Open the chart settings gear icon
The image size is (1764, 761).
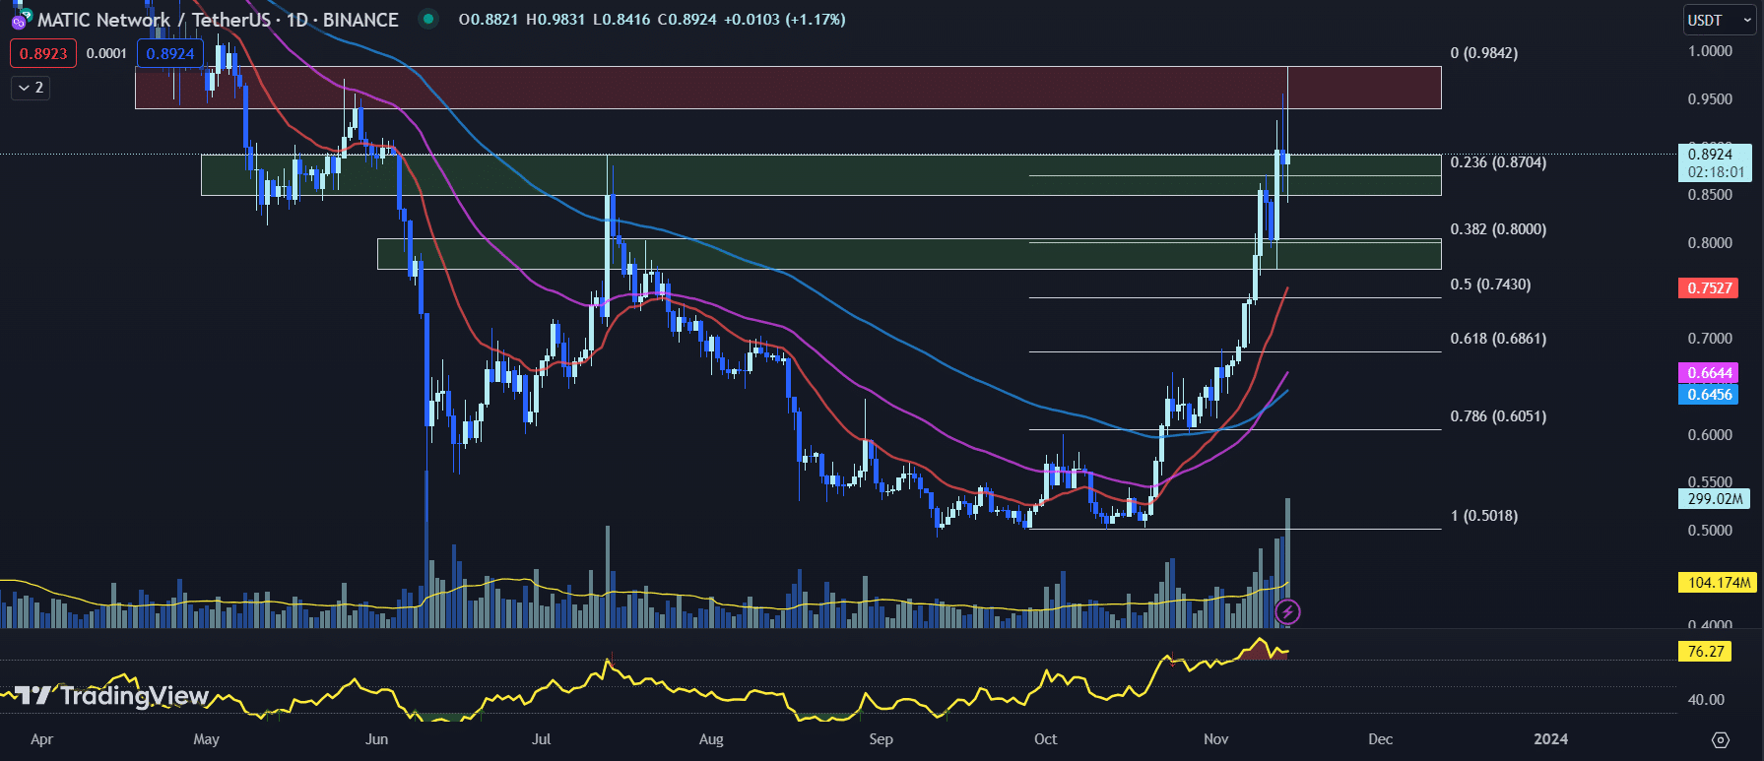tap(1721, 739)
